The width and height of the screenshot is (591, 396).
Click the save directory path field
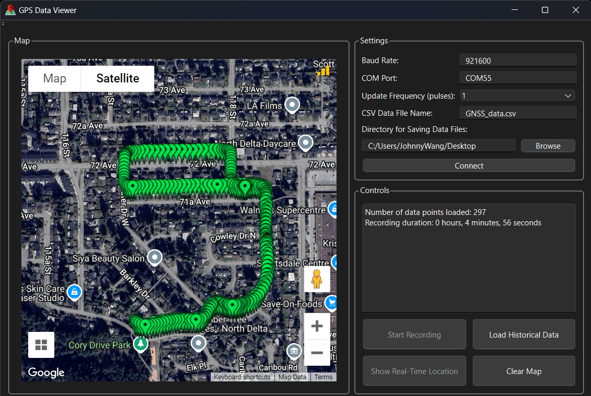[439, 146]
